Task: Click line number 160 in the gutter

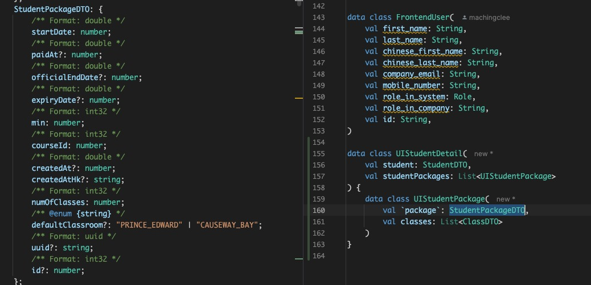Action: 319,211
